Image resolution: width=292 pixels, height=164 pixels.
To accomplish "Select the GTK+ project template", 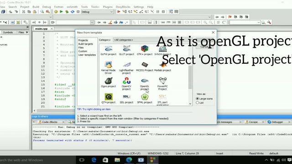I will coord(145,51).
